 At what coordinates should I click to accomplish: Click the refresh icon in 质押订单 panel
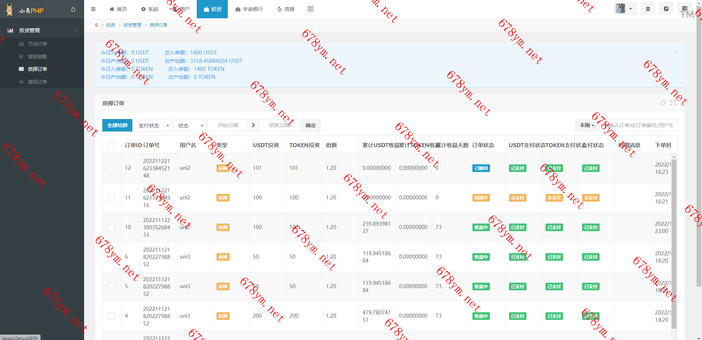coord(663,103)
